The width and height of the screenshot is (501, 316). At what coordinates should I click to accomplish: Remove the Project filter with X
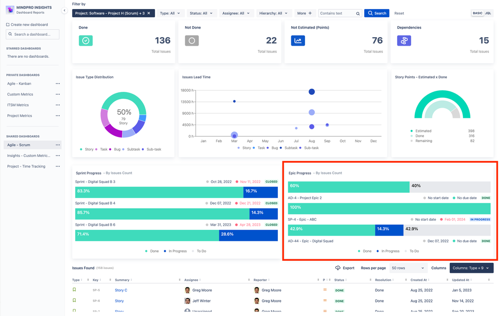pyautogui.click(x=148, y=14)
